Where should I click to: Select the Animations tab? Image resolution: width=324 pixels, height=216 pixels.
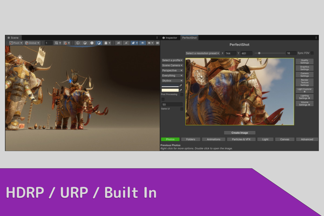[x=213, y=139]
